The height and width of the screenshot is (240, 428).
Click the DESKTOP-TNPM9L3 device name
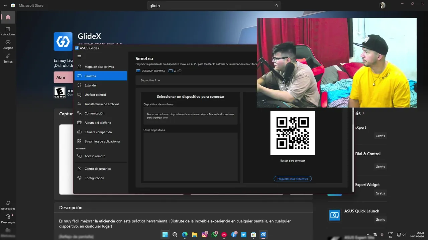coord(153,71)
